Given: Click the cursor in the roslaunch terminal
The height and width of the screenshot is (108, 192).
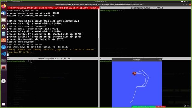Looking at the screenshot, I should click(8, 55).
